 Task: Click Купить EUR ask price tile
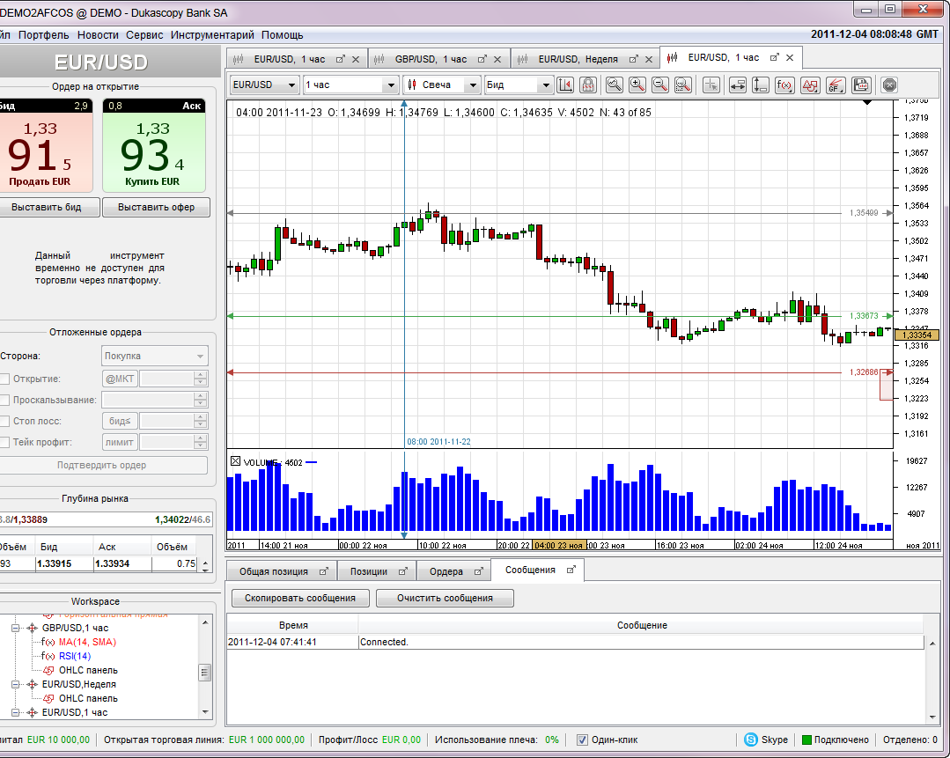(x=154, y=145)
